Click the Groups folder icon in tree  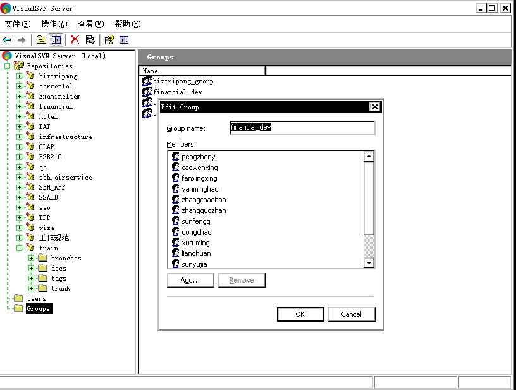(x=19, y=308)
